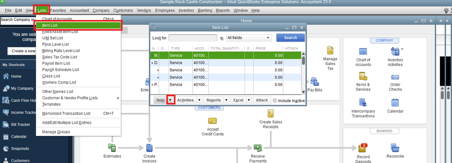Select Item List from Lists menu
This screenshot has height=163, width=452.
[x=78, y=26]
